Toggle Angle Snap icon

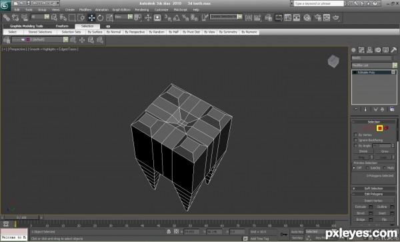pos(176,17)
